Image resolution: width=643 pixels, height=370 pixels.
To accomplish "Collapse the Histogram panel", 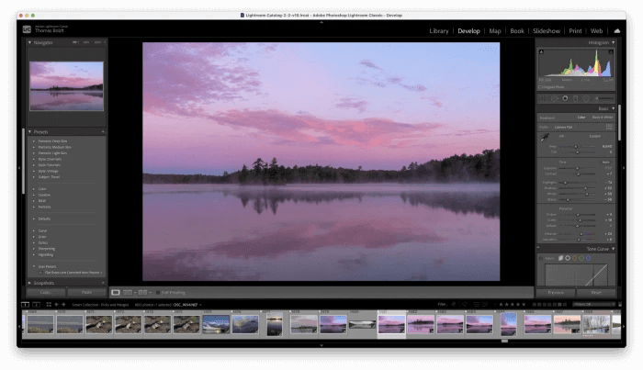I will click(613, 42).
